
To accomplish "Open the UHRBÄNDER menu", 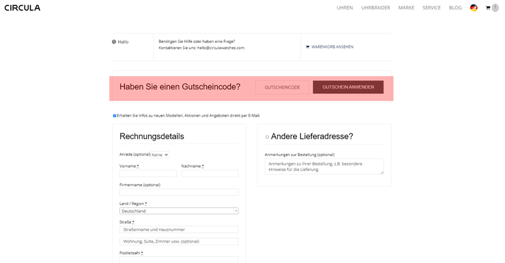I will (x=375, y=7).
